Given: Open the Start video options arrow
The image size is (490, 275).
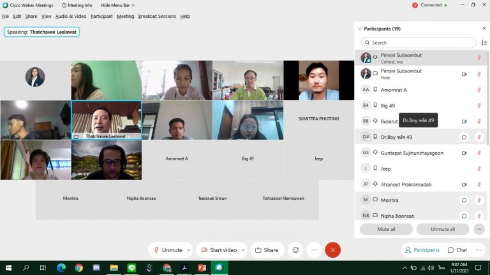Looking at the screenshot, I should click(x=243, y=250).
